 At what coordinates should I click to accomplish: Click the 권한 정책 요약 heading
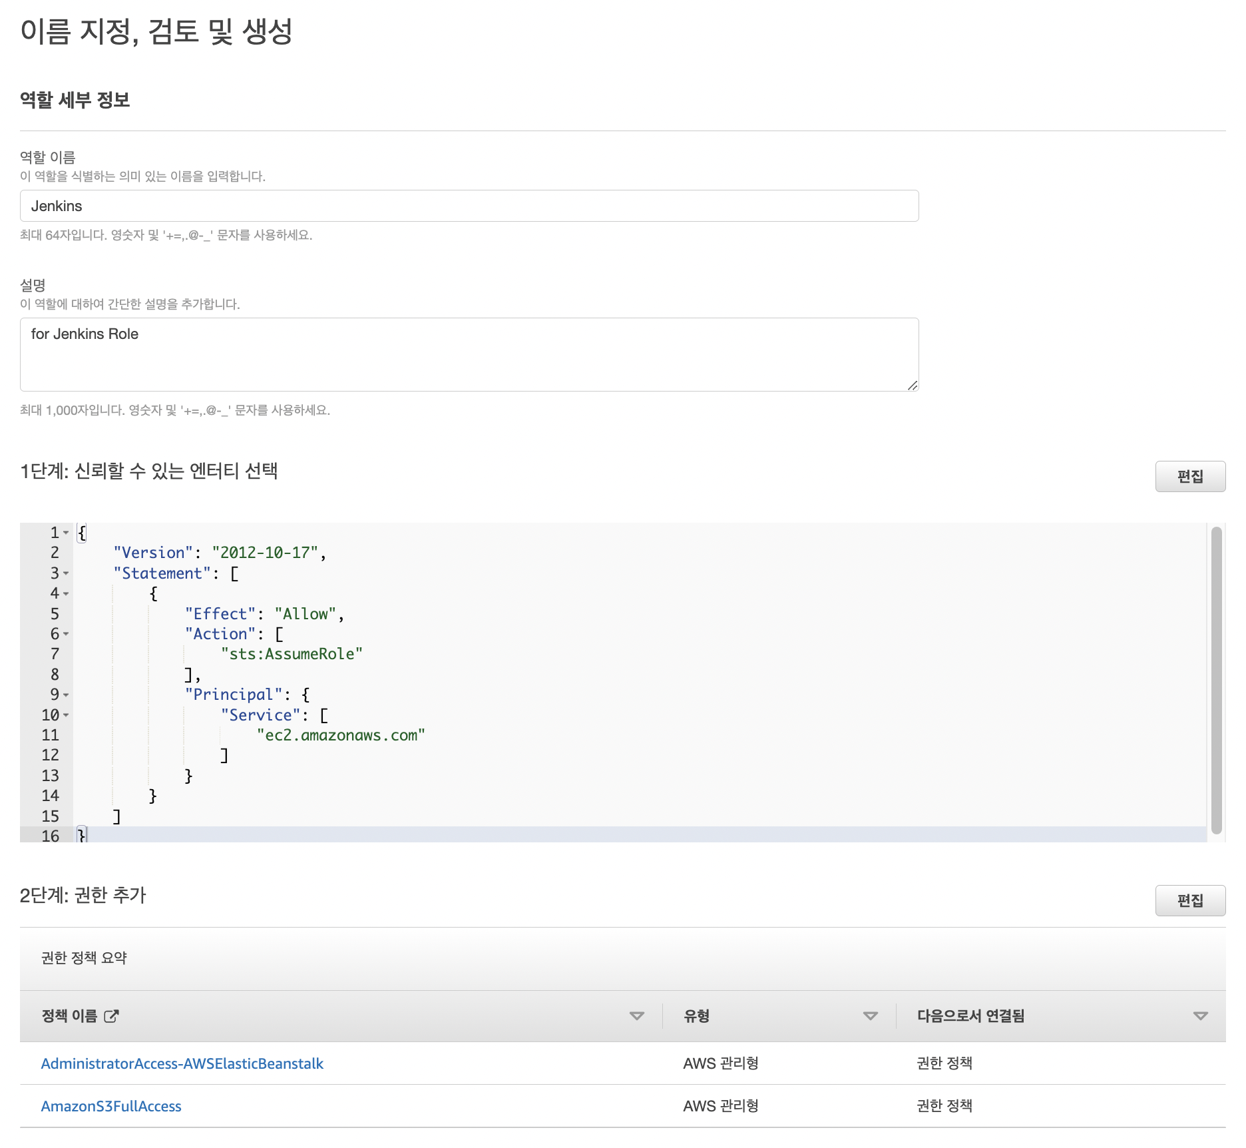pos(84,958)
